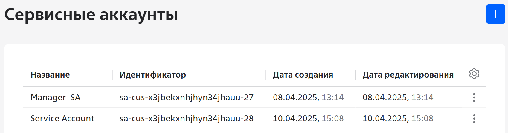Click divider before Дата редактирования column
This screenshot has width=508, height=133.
pyautogui.click(x=355, y=75)
